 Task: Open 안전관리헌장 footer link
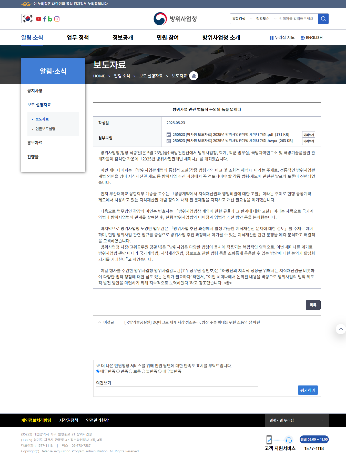click(97, 420)
